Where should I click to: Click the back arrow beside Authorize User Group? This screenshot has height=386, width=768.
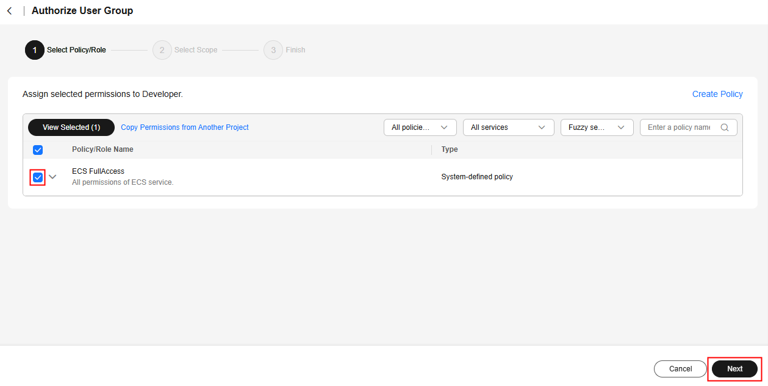click(x=9, y=11)
